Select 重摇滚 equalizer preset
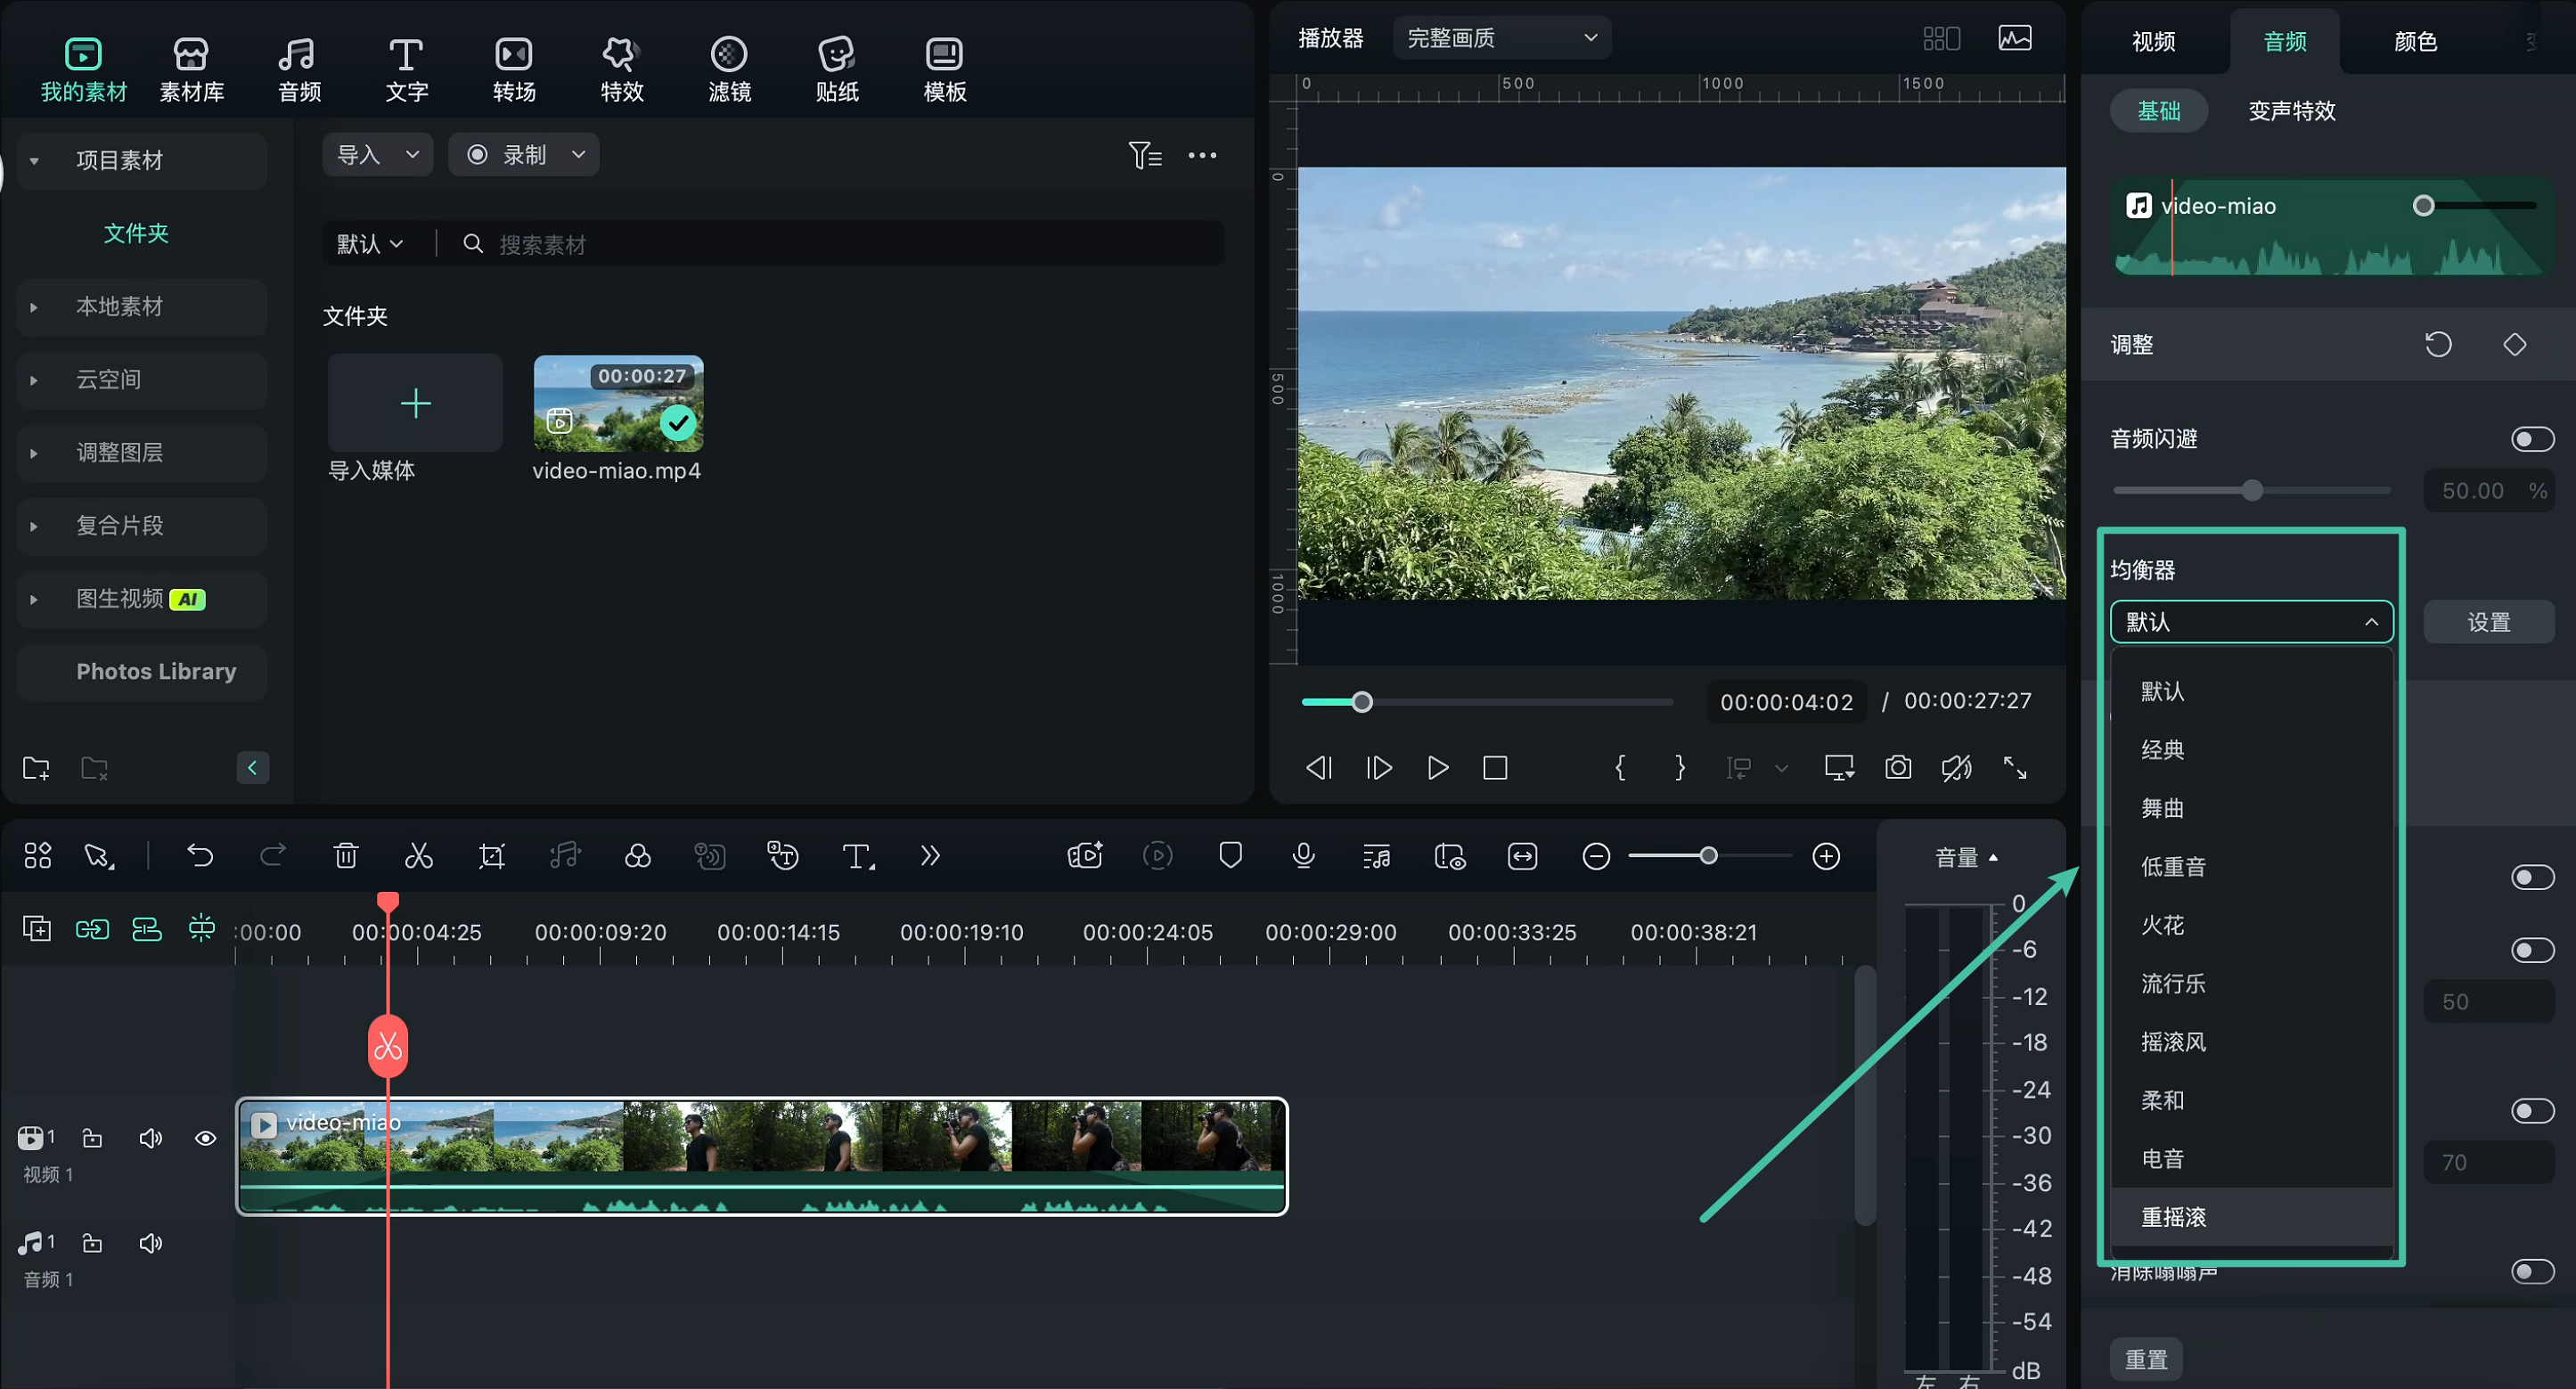 pyautogui.click(x=2251, y=1217)
